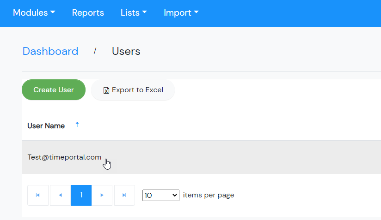Go to last page pagination arrow
This screenshot has width=381, height=220.
pyautogui.click(x=124, y=195)
